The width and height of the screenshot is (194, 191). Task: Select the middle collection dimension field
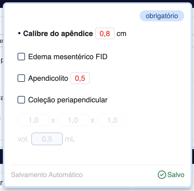point(73,120)
